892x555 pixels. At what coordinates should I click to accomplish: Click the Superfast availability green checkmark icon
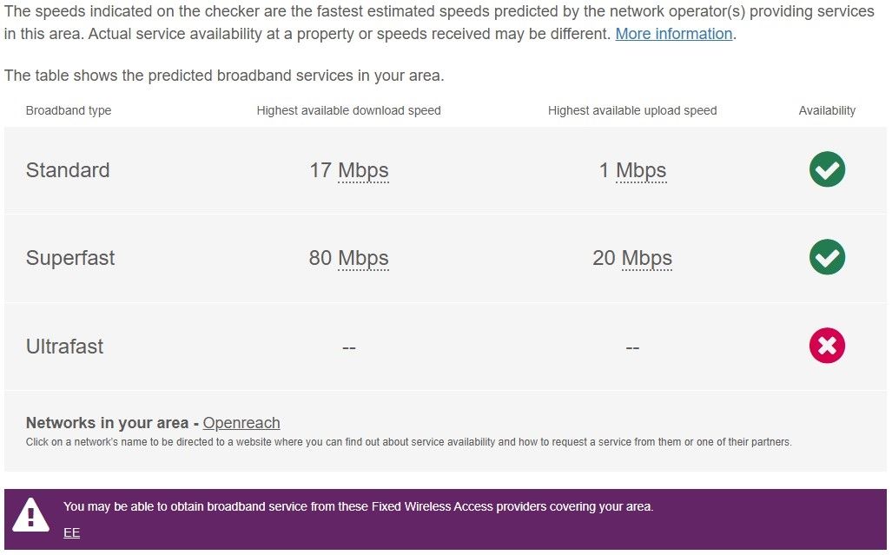click(x=827, y=257)
